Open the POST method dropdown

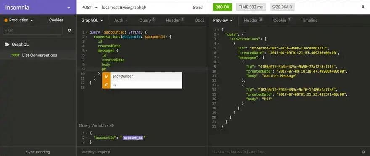(x=90, y=7)
